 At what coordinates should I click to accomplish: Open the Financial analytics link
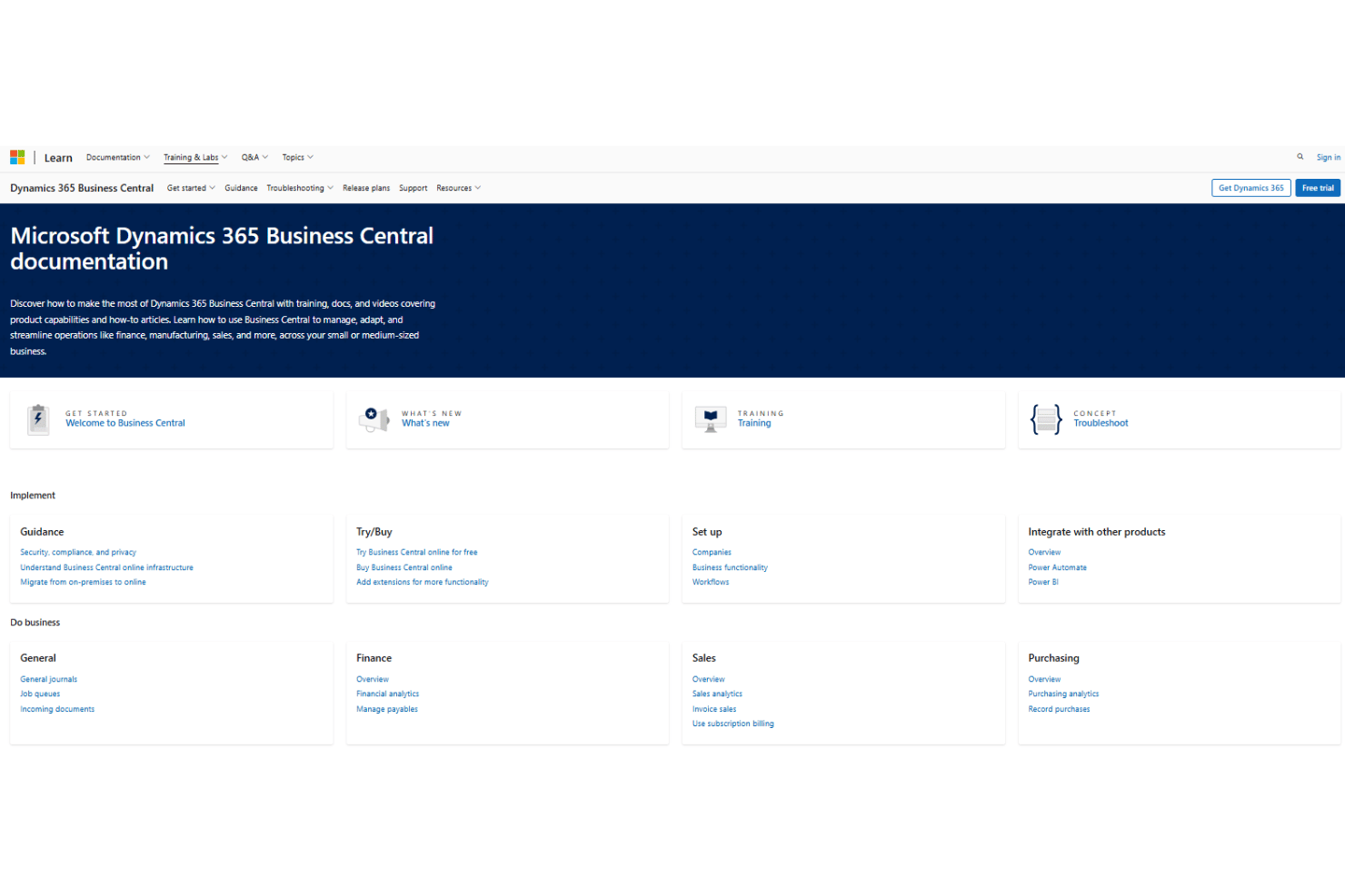tap(387, 694)
